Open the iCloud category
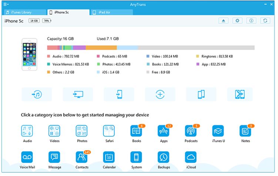This screenshot has width=278, height=176. pyautogui.click(x=191, y=157)
